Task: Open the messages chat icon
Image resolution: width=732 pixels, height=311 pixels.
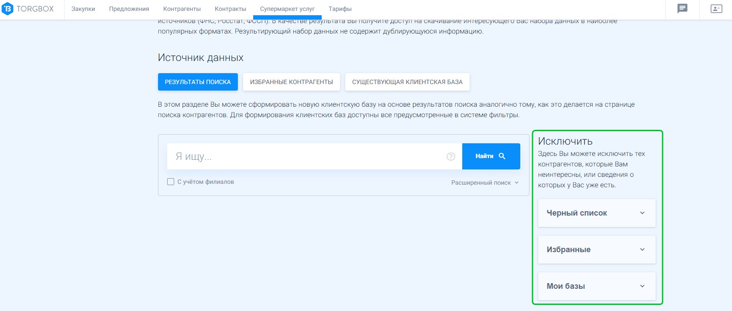Action: [x=682, y=9]
